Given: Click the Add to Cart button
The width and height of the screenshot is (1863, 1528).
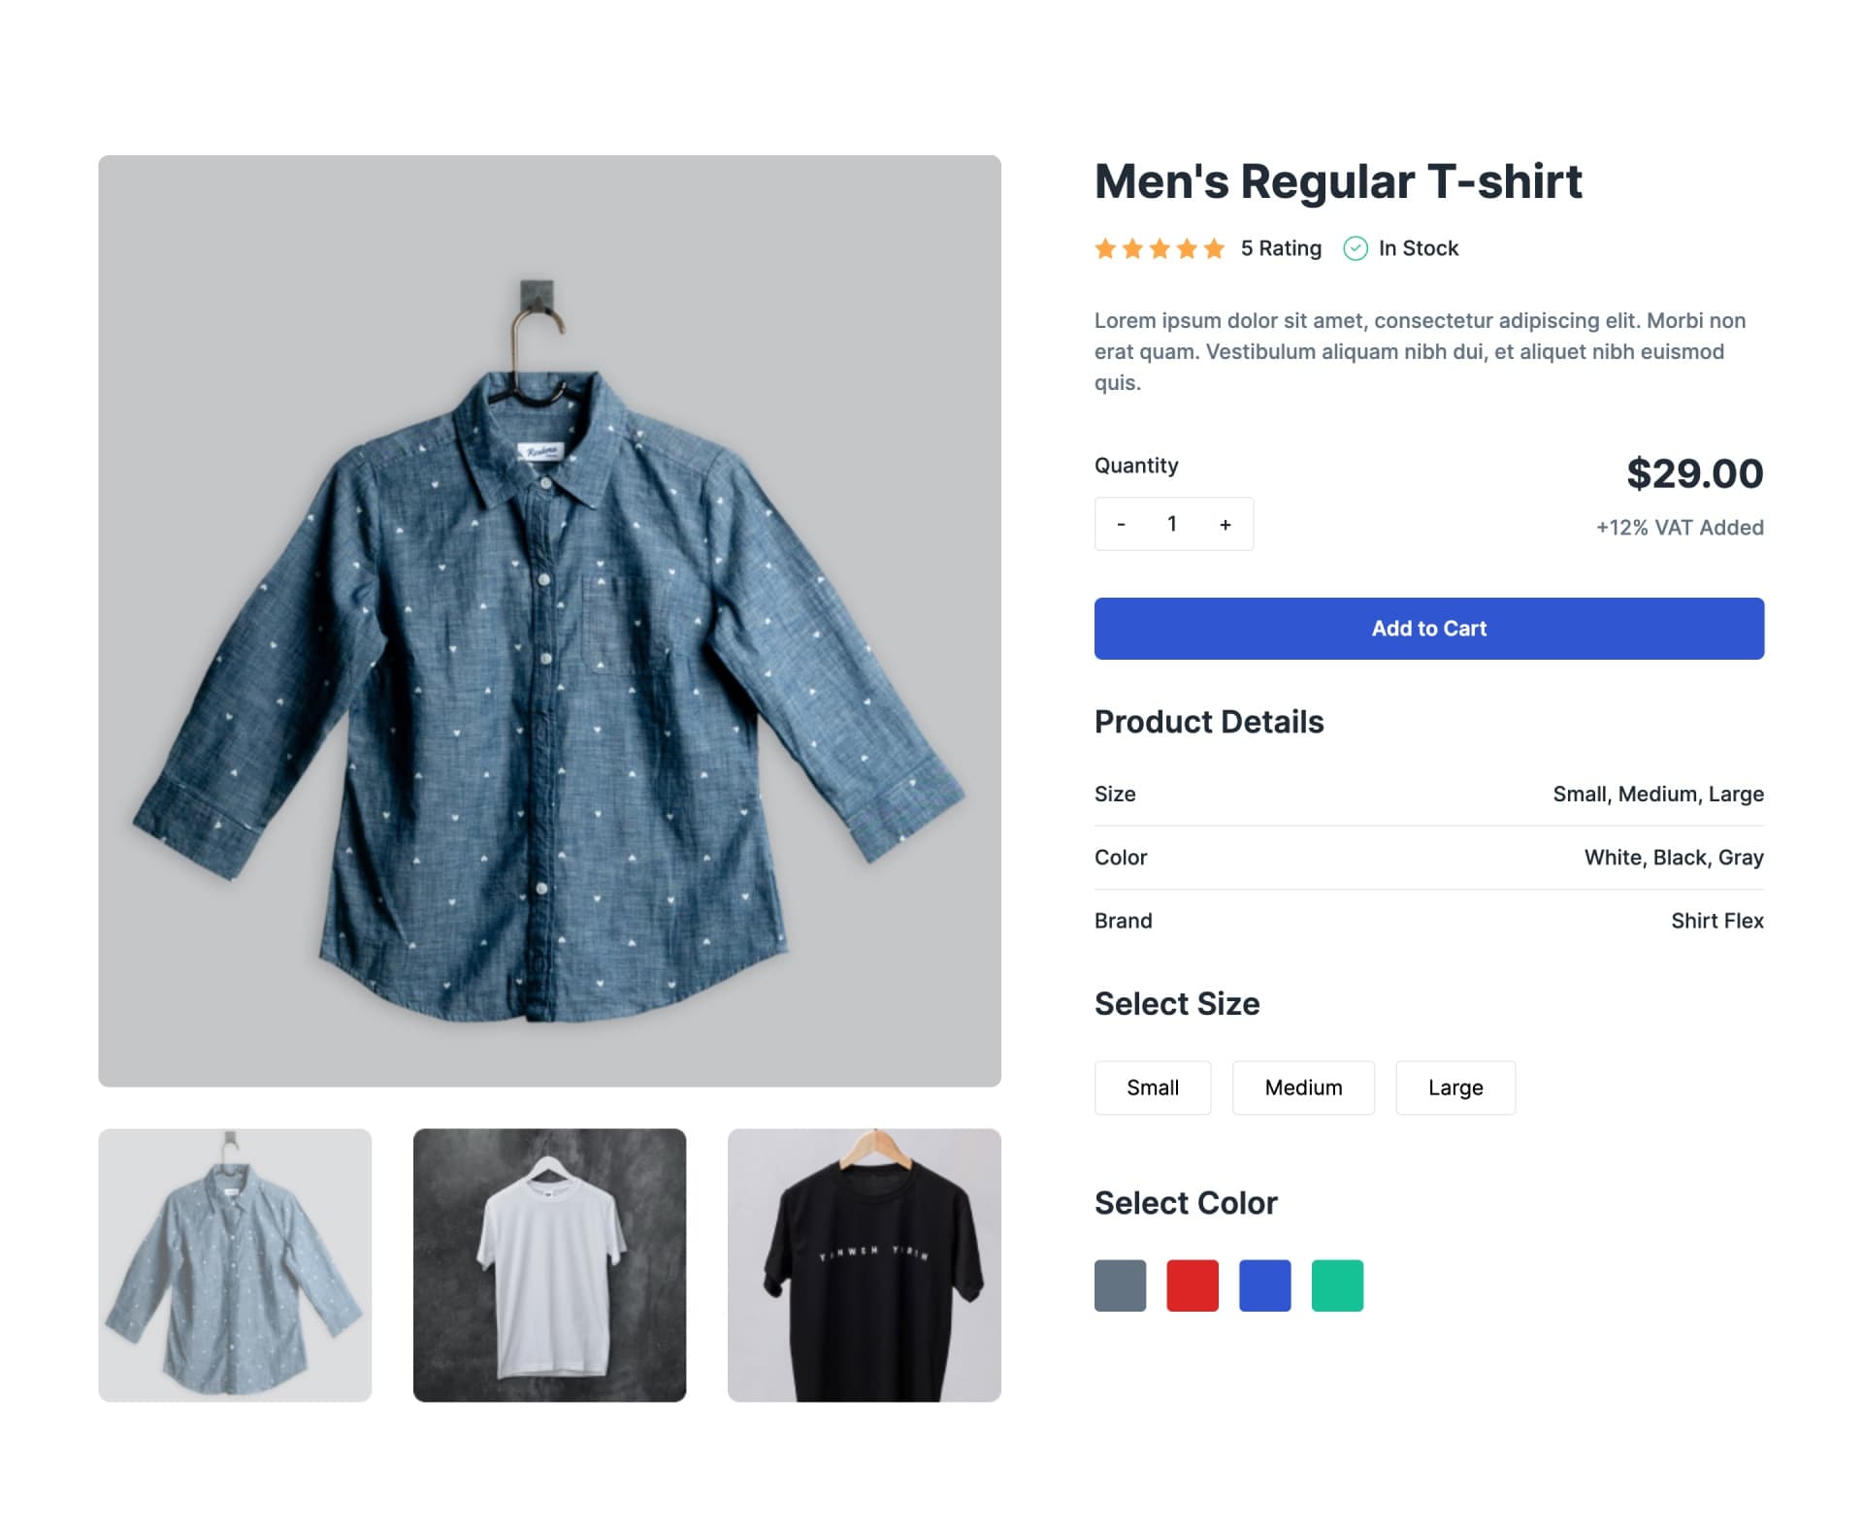Looking at the screenshot, I should point(1428,628).
